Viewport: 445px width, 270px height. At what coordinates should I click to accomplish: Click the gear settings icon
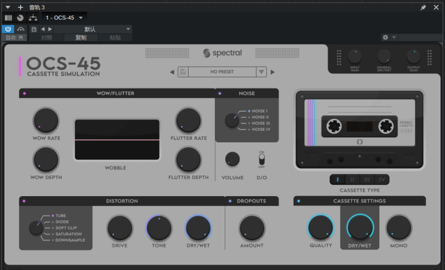pos(385,37)
